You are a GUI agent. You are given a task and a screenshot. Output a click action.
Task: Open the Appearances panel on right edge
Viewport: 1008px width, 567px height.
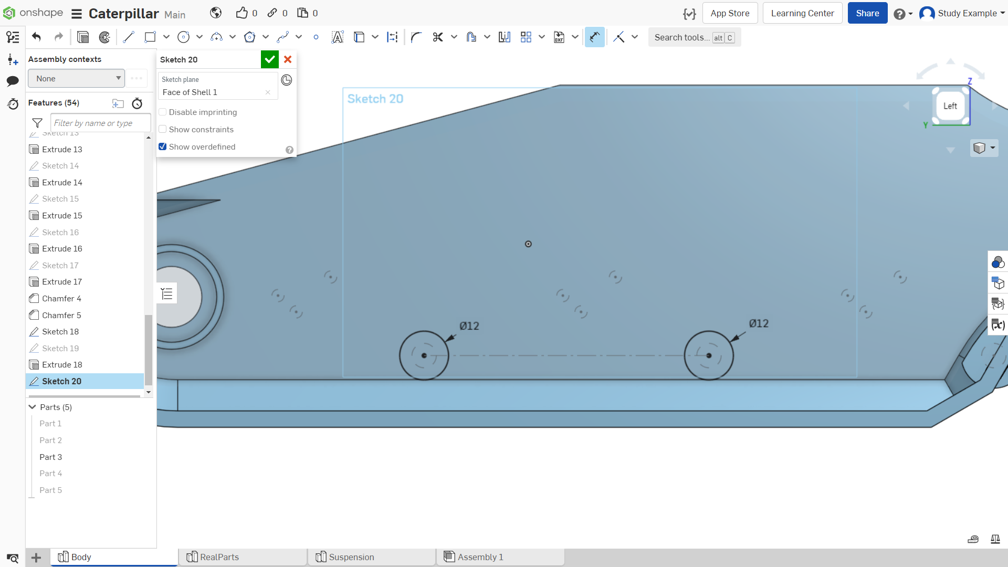997,262
